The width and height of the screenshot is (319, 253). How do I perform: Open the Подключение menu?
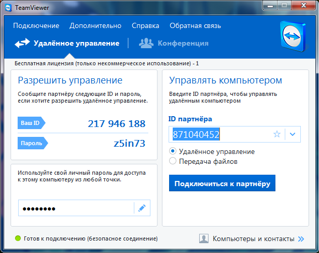pyautogui.click(x=36, y=26)
